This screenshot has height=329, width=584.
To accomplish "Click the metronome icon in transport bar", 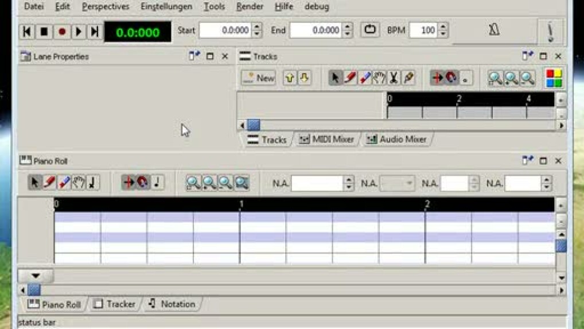I will coord(494,30).
